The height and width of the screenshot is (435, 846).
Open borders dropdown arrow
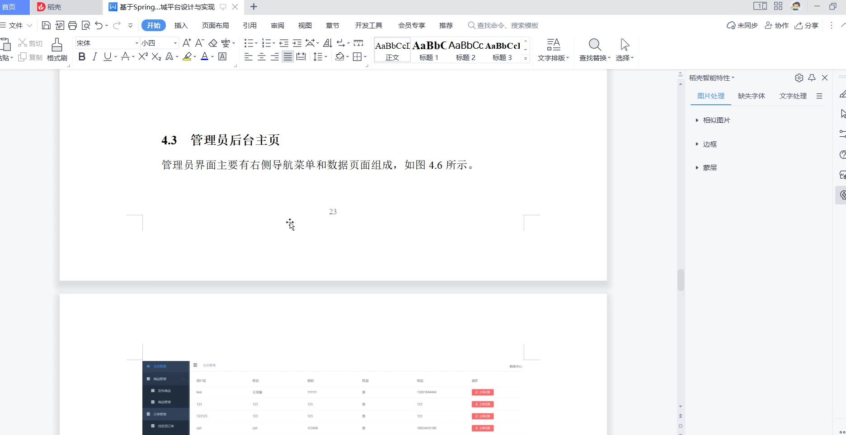(365, 57)
